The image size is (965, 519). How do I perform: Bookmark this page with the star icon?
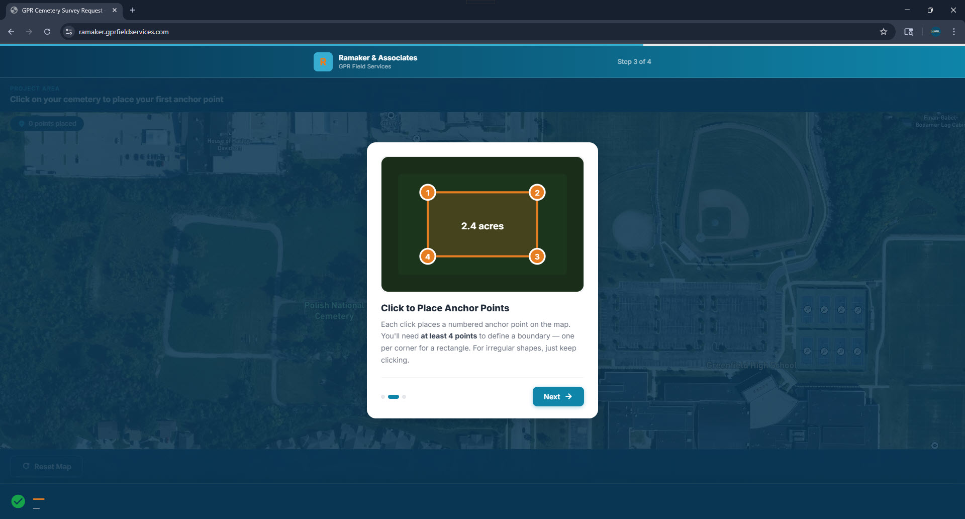[x=883, y=32]
